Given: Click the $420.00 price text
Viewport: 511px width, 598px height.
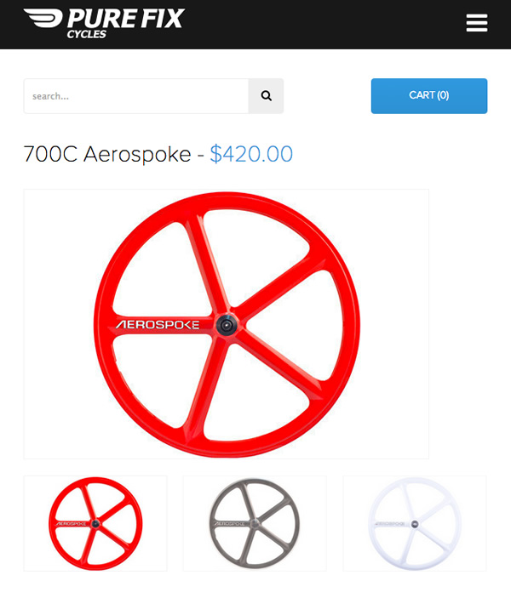Looking at the screenshot, I should (x=251, y=154).
